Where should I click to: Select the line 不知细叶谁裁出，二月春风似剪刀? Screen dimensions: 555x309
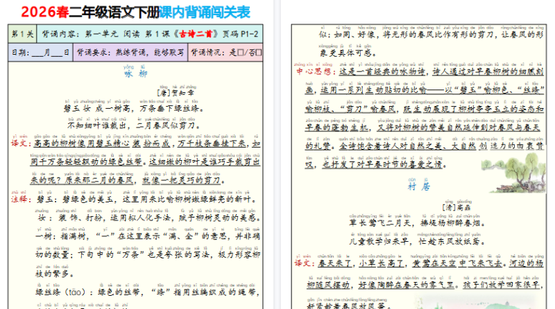pos(134,125)
